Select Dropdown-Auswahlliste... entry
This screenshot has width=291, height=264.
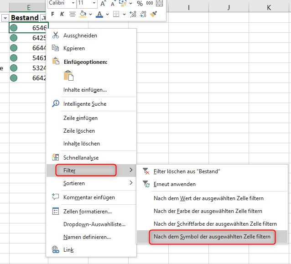[x=91, y=224]
